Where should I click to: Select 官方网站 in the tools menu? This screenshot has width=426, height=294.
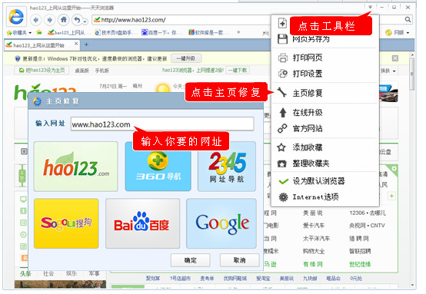click(325, 128)
